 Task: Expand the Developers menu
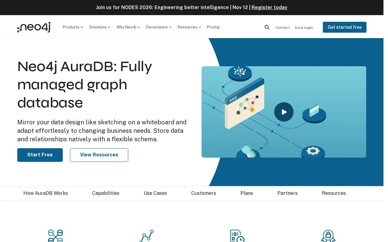pyautogui.click(x=159, y=27)
